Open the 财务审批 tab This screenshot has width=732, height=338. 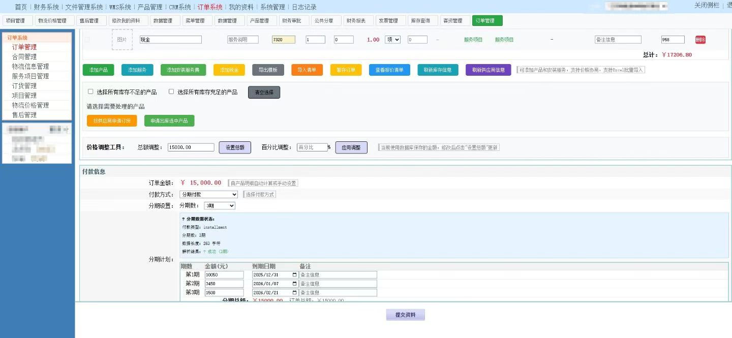click(294, 21)
